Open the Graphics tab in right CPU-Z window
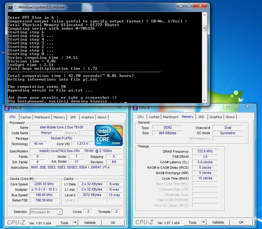Screen dimensions: 262x229 (216, 117)
